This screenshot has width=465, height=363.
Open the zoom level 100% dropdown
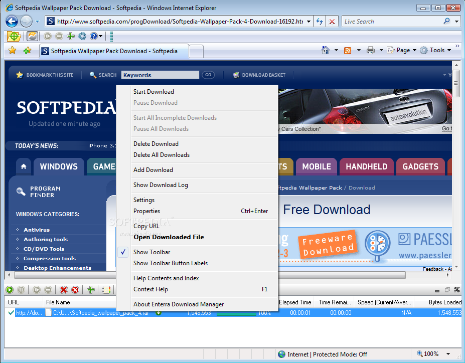tap(448, 354)
